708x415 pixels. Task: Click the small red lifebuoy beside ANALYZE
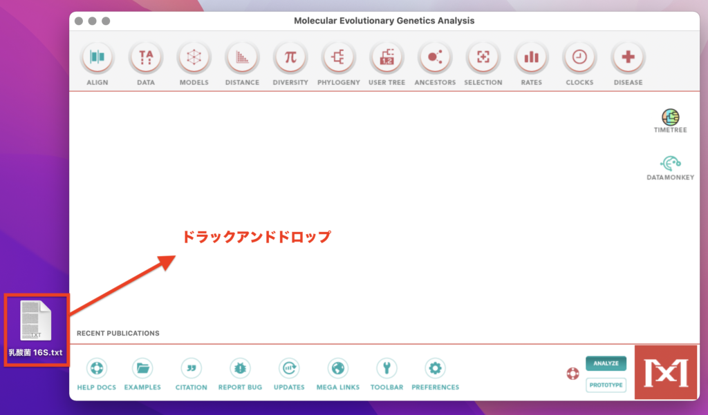point(573,374)
